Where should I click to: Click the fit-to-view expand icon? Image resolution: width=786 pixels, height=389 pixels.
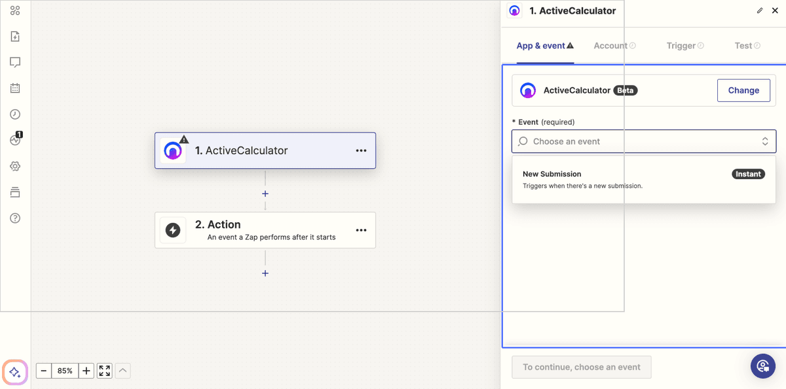[105, 371]
